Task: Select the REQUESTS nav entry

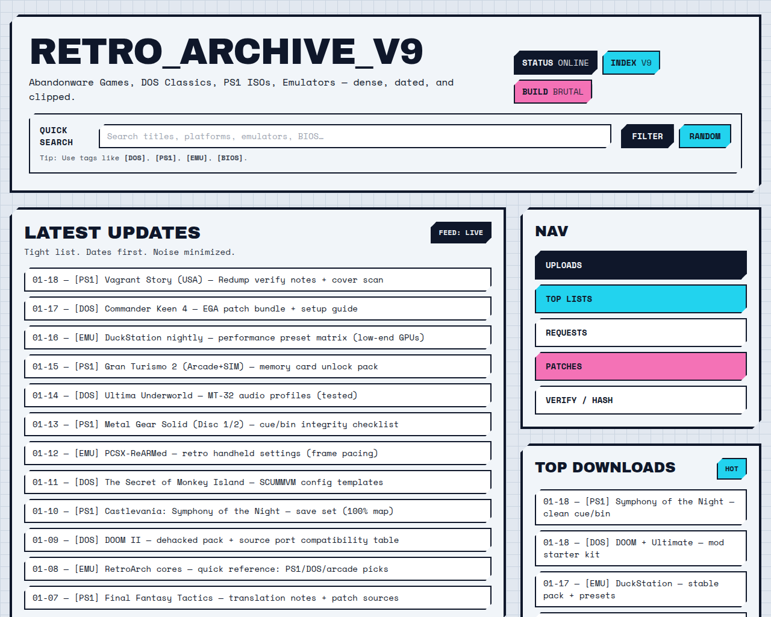Action: (640, 333)
